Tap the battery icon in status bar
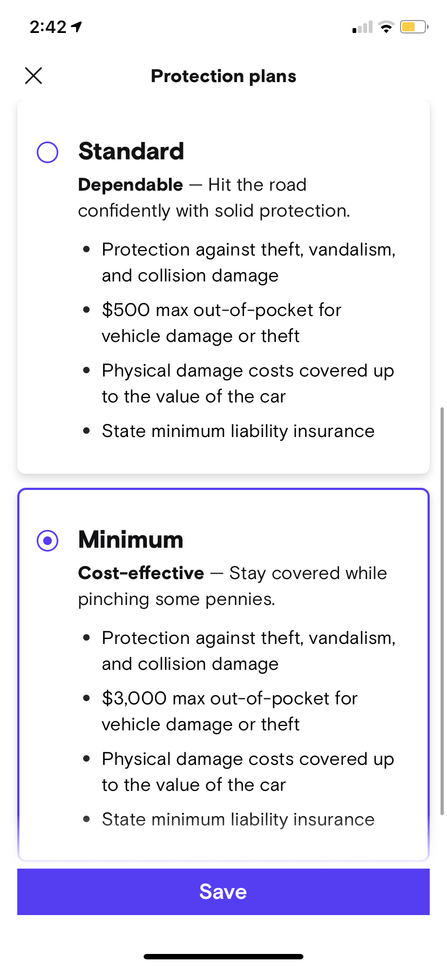 click(x=414, y=26)
